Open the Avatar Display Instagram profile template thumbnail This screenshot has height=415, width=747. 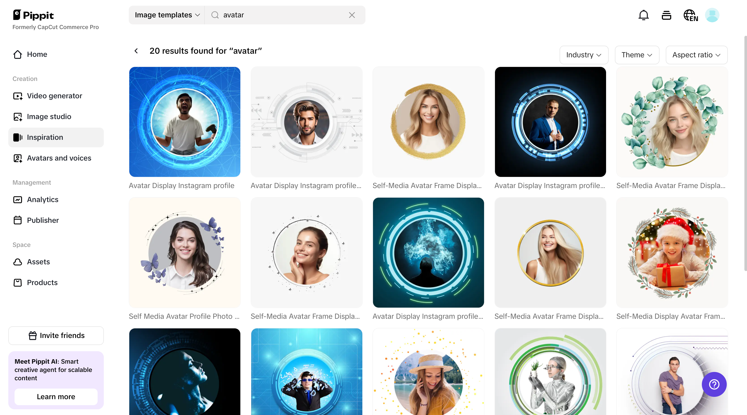(x=185, y=122)
